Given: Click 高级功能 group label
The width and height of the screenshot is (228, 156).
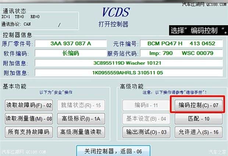Looking at the screenshot, I should pos(132,86).
